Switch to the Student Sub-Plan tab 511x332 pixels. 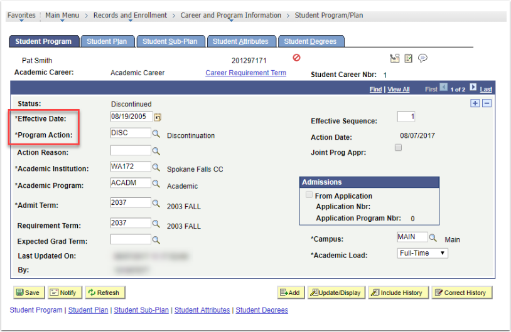170,41
